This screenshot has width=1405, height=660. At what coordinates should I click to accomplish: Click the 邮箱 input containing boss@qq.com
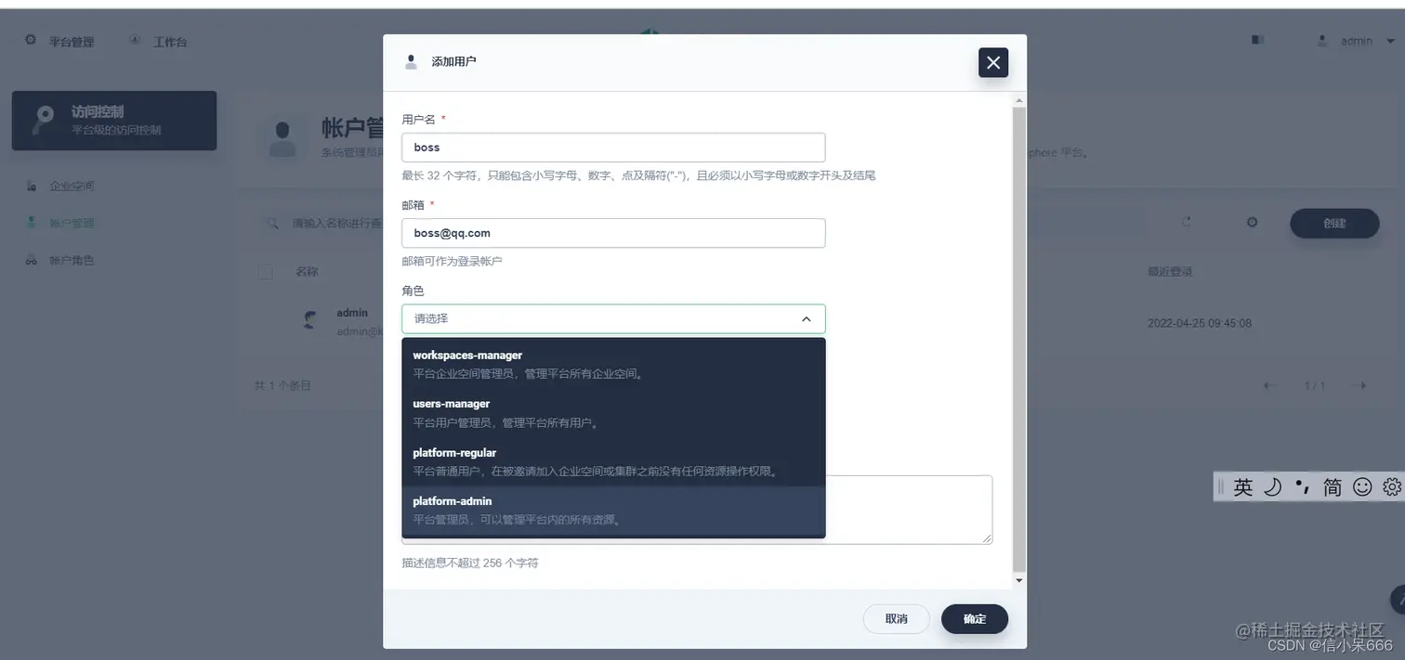pyautogui.click(x=613, y=233)
